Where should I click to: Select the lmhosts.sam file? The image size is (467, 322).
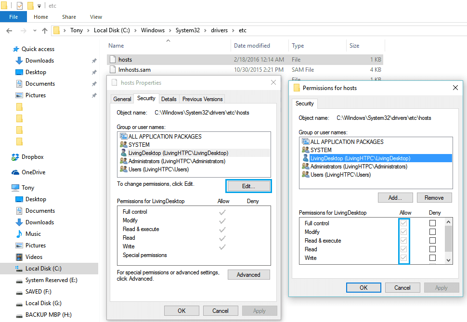(134, 70)
